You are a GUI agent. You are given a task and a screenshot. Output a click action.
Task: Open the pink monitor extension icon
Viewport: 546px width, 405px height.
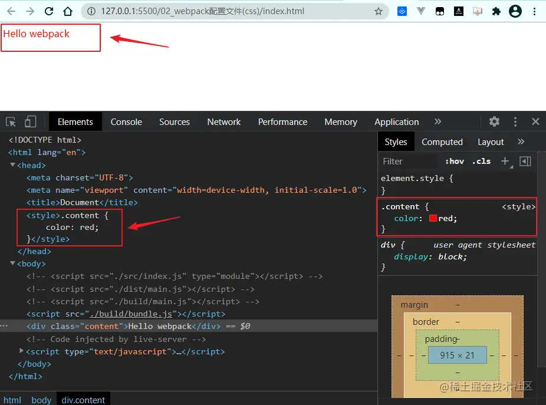point(478,11)
